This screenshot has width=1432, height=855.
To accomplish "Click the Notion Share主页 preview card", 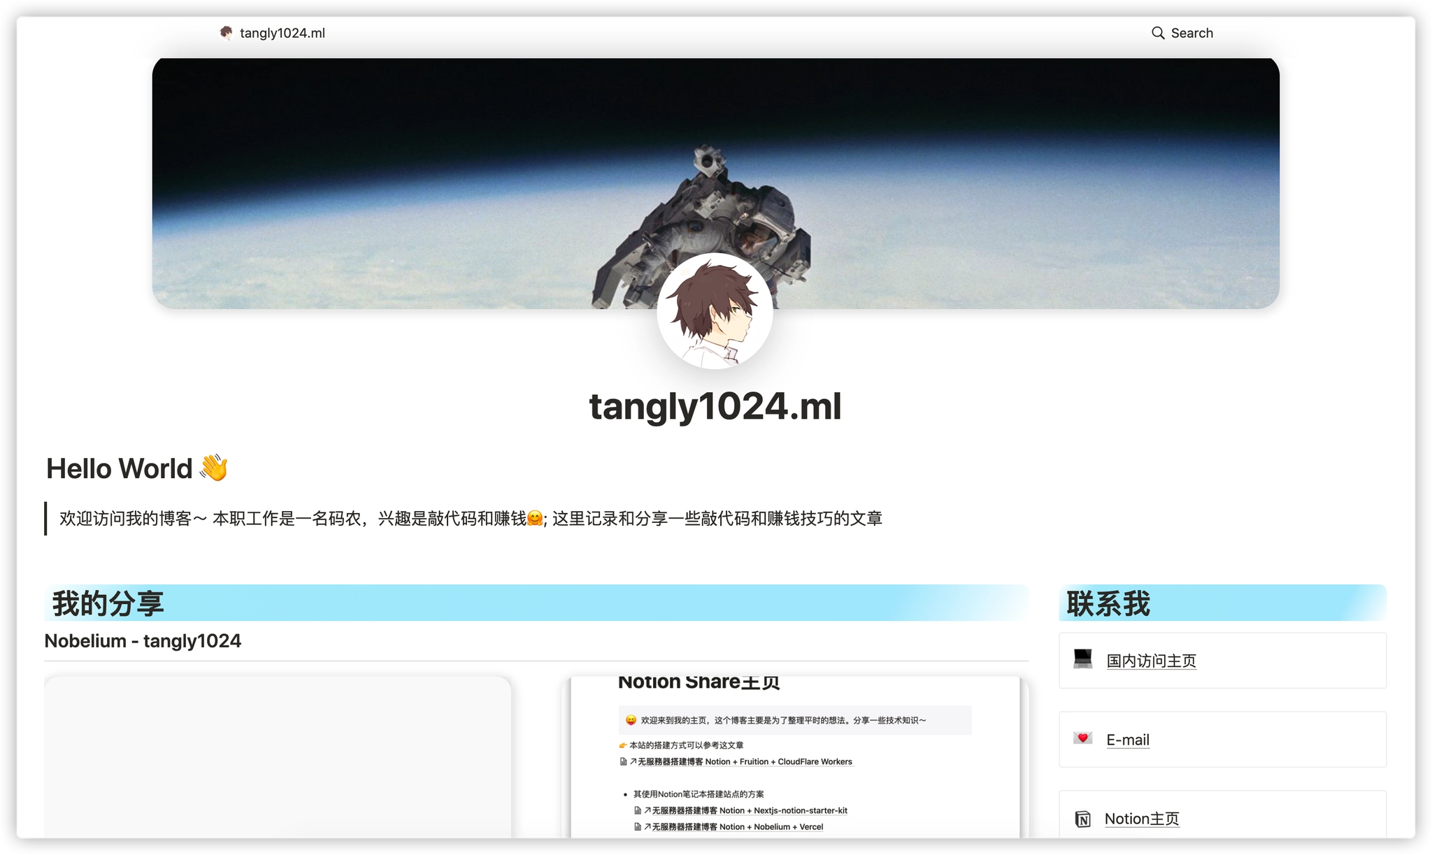I will 795,756.
